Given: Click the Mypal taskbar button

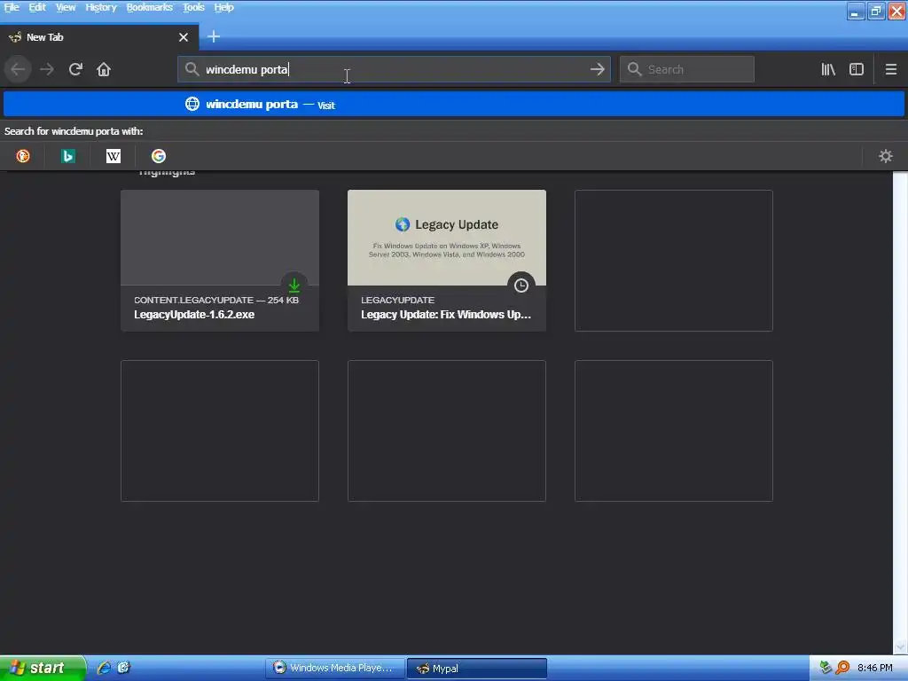Looking at the screenshot, I should coord(476,668).
